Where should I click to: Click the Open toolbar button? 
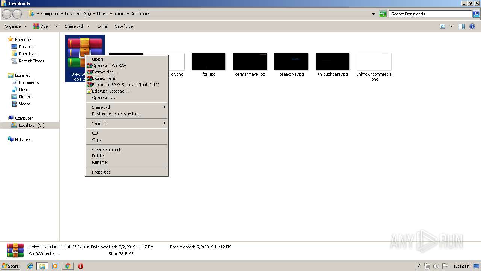click(42, 26)
